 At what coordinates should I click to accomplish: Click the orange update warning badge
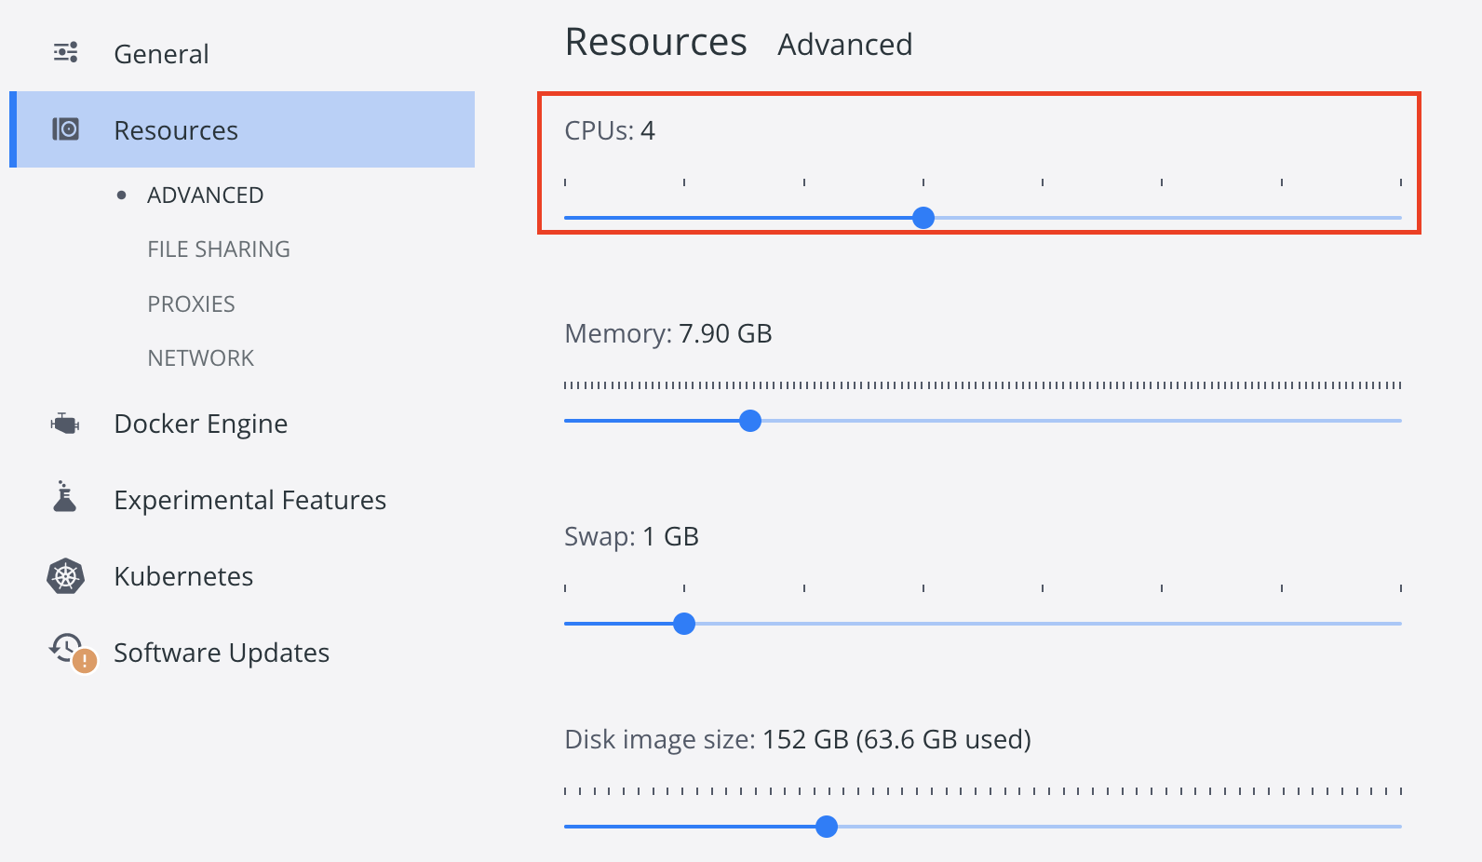tap(85, 661)
